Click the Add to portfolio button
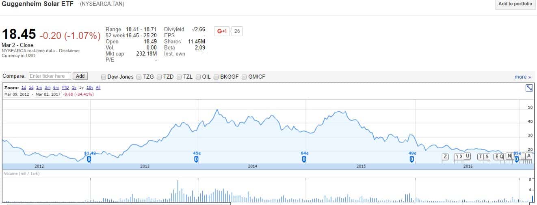 click(515, 4)
